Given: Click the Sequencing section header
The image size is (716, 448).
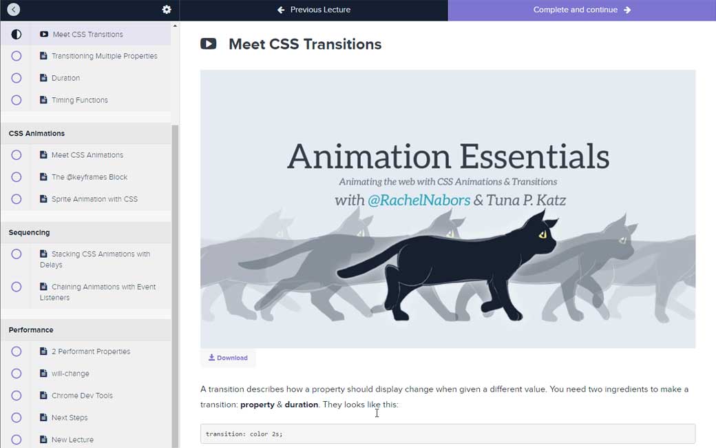Looking at the screenshot, I should 30,232.
